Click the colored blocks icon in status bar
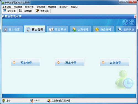This screenshot has width=138, height=104. point(49,101)
